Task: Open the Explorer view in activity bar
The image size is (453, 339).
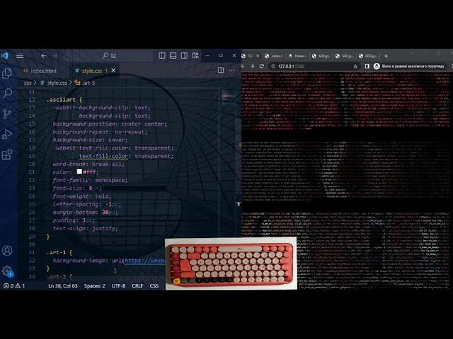Action: pos(7,73)
